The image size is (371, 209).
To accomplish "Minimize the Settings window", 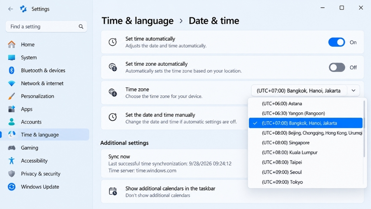I will click(x=322, y=8).
